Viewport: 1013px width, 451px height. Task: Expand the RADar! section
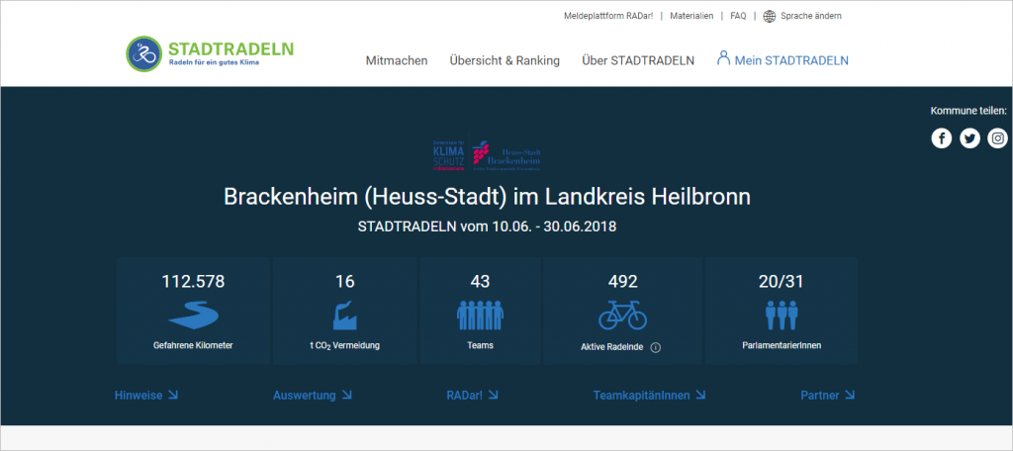pyautogui.click(x=472, y=396)
